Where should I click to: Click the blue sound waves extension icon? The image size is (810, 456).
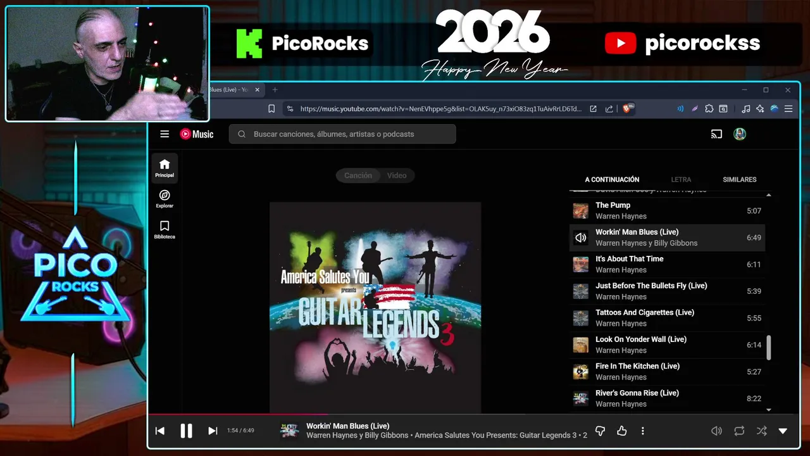[680, 109]
